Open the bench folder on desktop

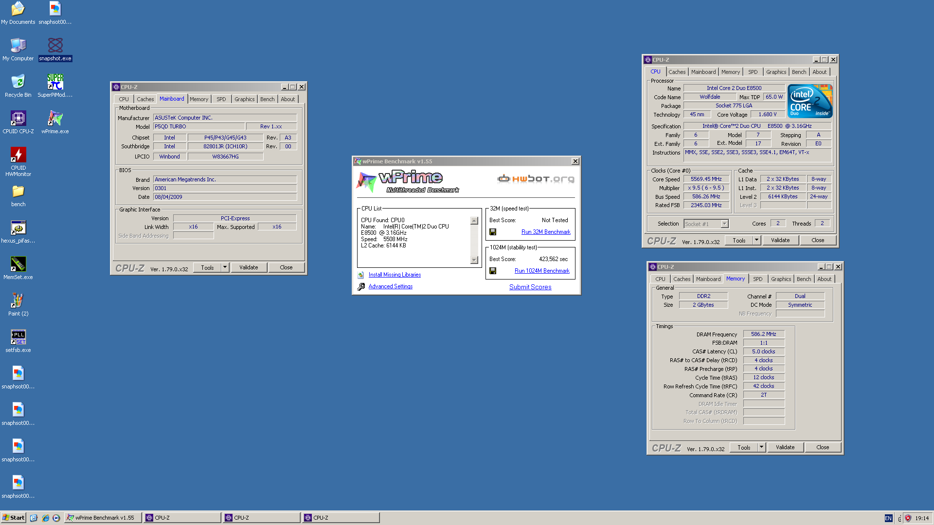pos(18,195)
